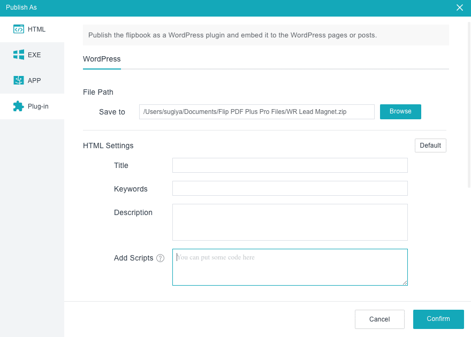This screenshot has height=337, width=471.
Task: Click the HTML code icon in sidebar
Action: (x=19, y=29)
